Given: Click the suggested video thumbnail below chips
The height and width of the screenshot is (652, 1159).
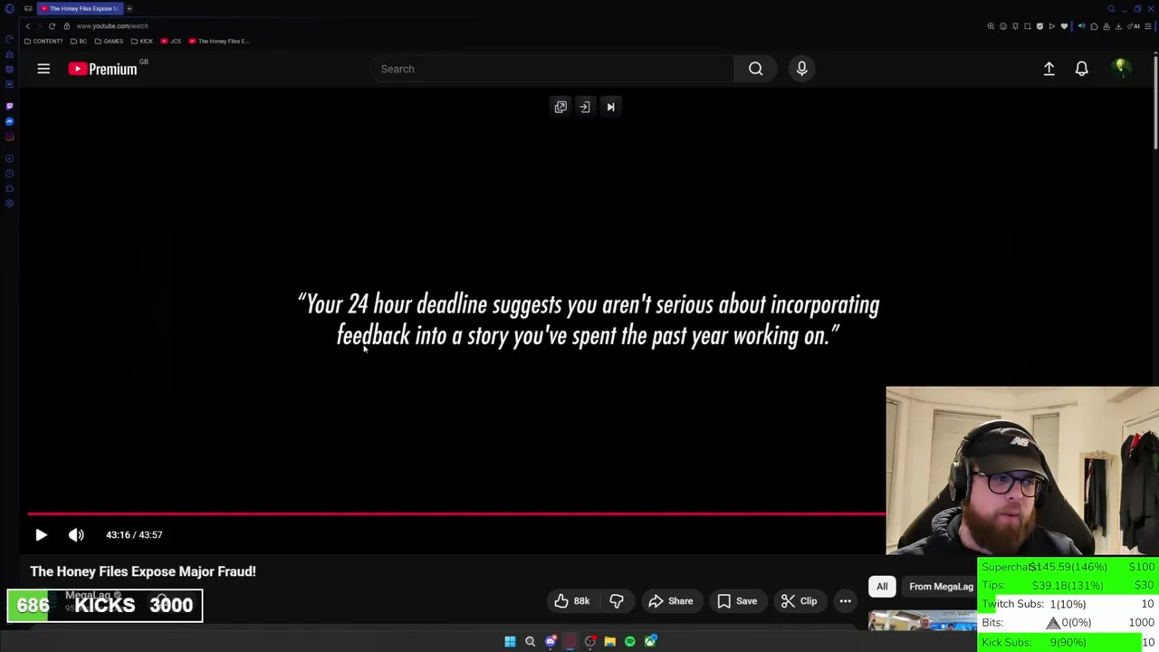Looking at the screenshot, I should 923,620.
